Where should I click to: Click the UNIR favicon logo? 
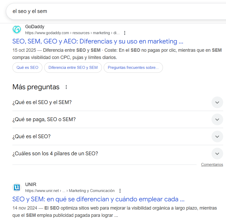click(x=17, y=187)
